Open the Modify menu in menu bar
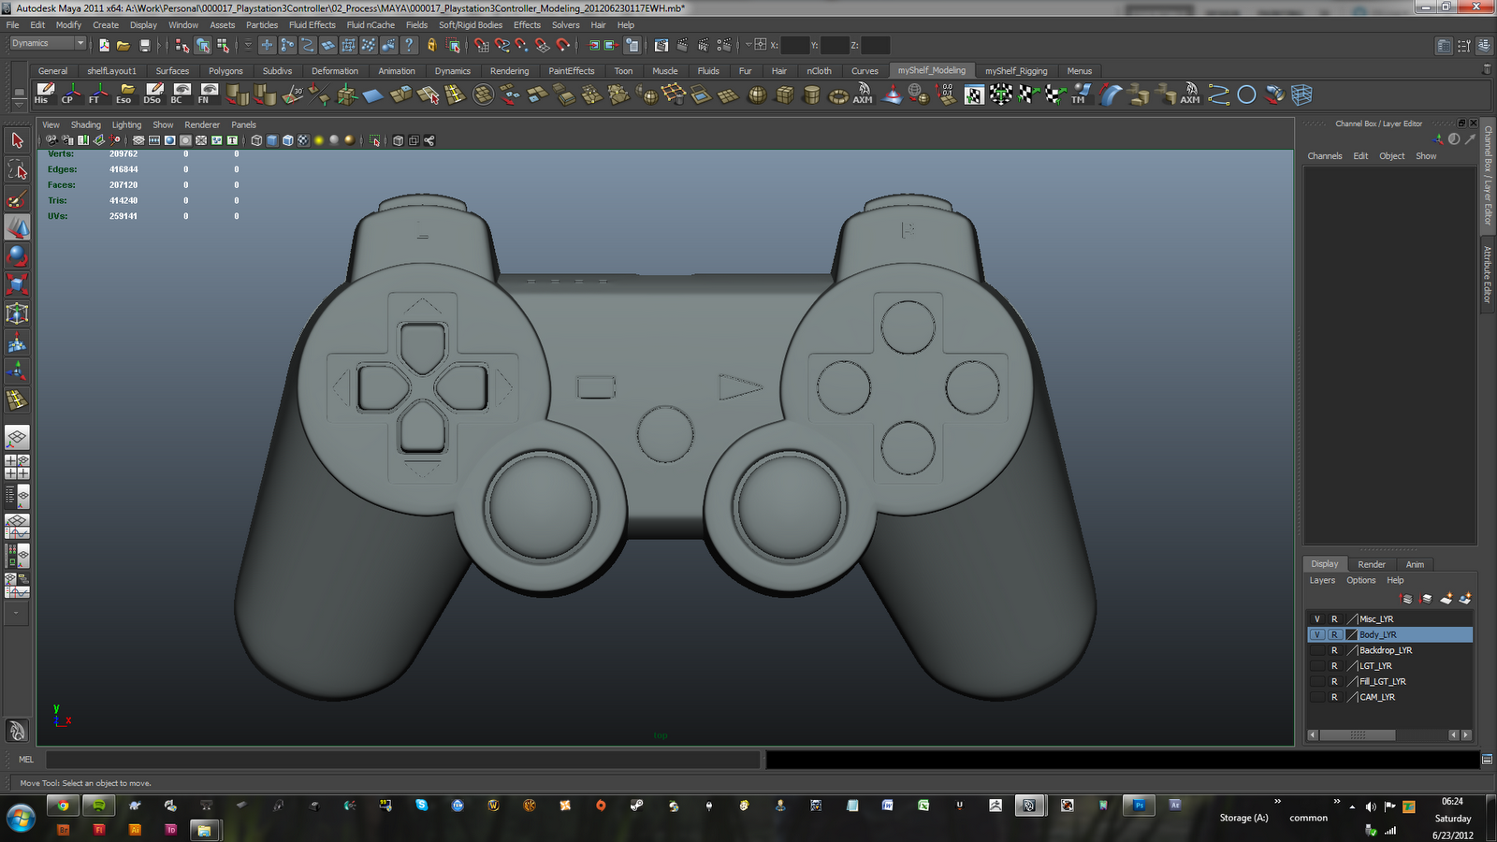Screen dimensions: 1497x842 click(x=68, y=25)
